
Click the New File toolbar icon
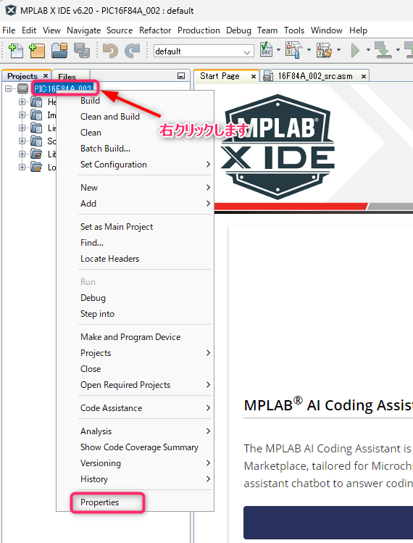click(16, 51)
